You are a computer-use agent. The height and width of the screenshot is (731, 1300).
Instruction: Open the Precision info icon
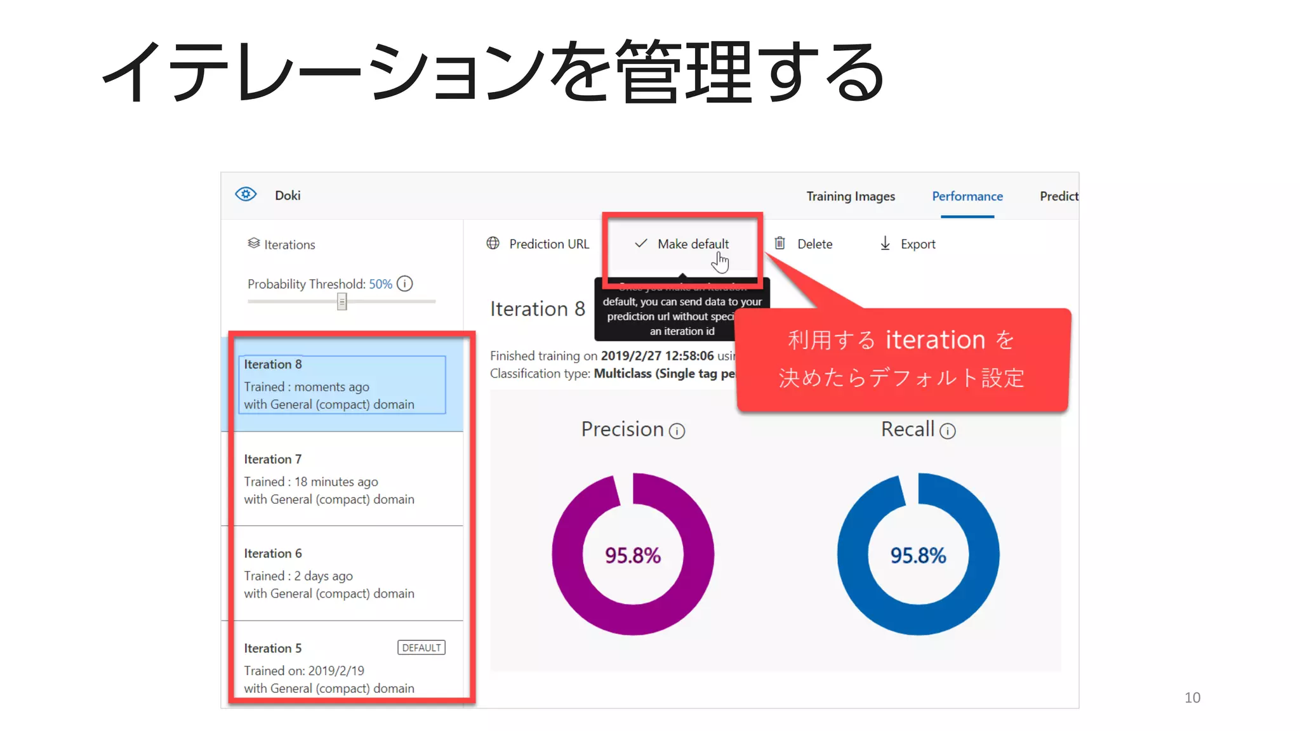[x=677, y=431]
